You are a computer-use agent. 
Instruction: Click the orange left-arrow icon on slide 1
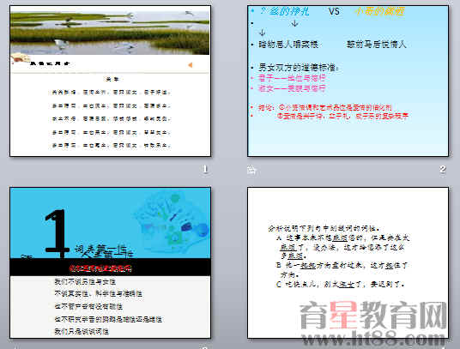tap(191, 65)
